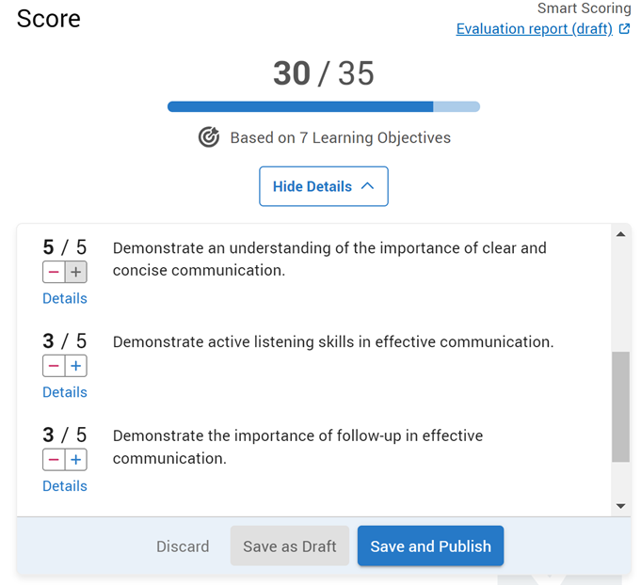Click Save and Publish
Image resolution: width=641 pixels, height=585 pixels.
430,546
